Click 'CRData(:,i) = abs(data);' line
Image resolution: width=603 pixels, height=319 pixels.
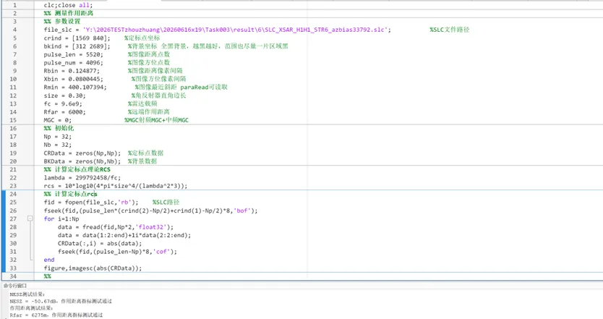pos(100,243)
